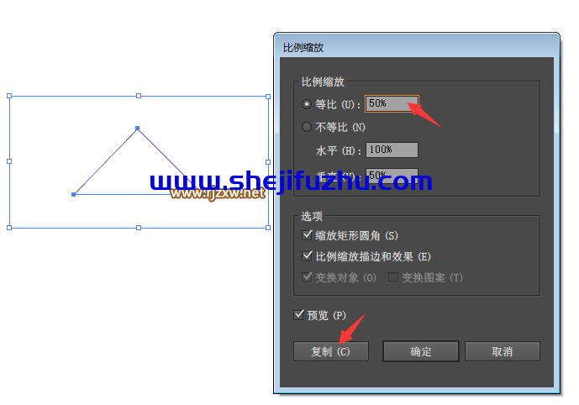Toggle the 变换对象 (O) checkbox
Screen dimensions: 579x405
(x=307, y=277)
